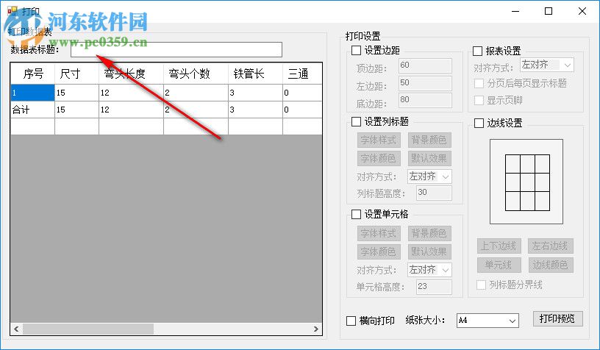Close the 打印 window
600x350 pixels.
(x=582, y=11)
